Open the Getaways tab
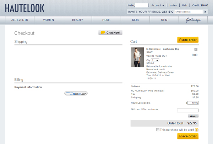This screenshot has height=144, width=213. [193, 20]
